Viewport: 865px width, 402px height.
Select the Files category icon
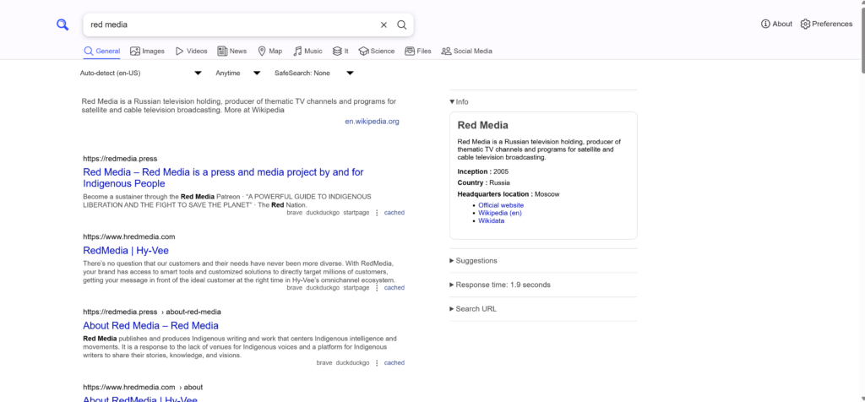(x=410, y=51)
